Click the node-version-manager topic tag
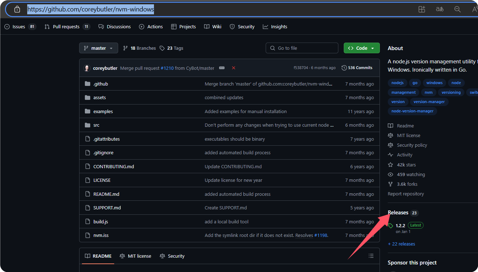The image size is (478, 272). [412, 111]
